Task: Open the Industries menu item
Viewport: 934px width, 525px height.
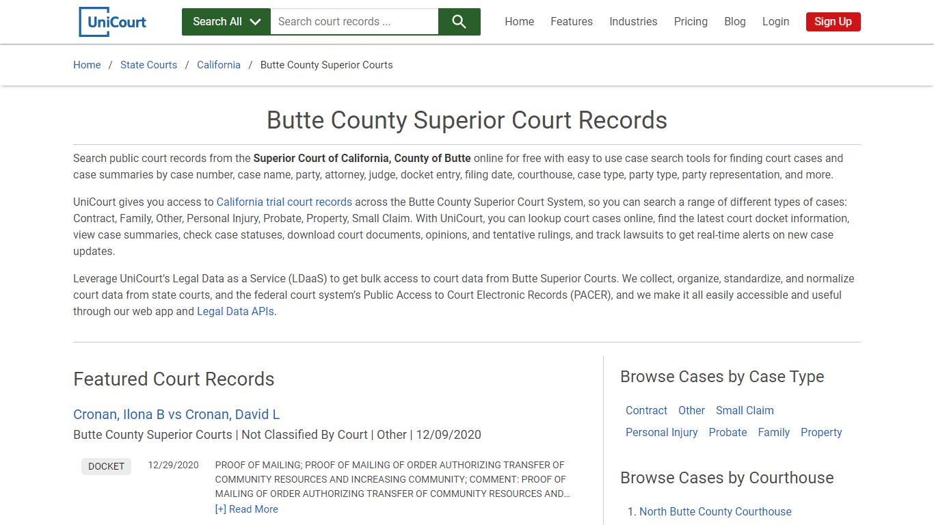Action: tap(633, 22)
